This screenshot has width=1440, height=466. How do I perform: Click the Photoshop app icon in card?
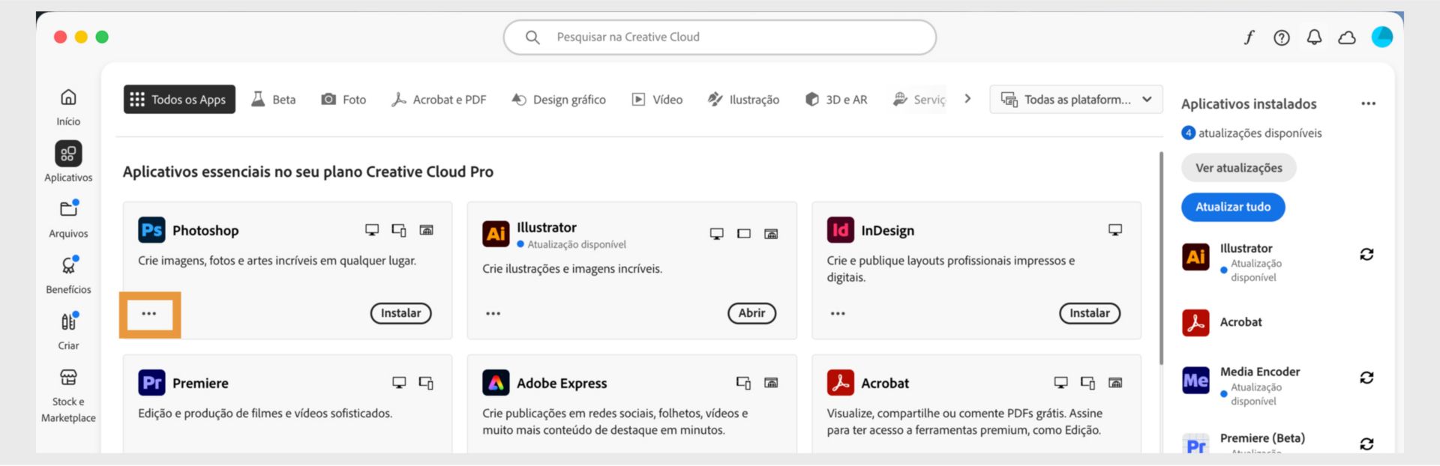pyautogui.click(x=151, y=230)
